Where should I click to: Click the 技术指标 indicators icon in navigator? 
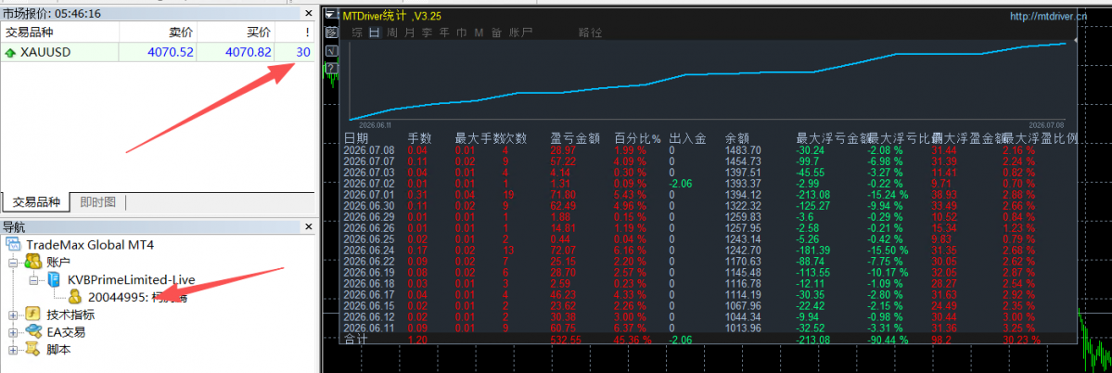click(34, 315)
